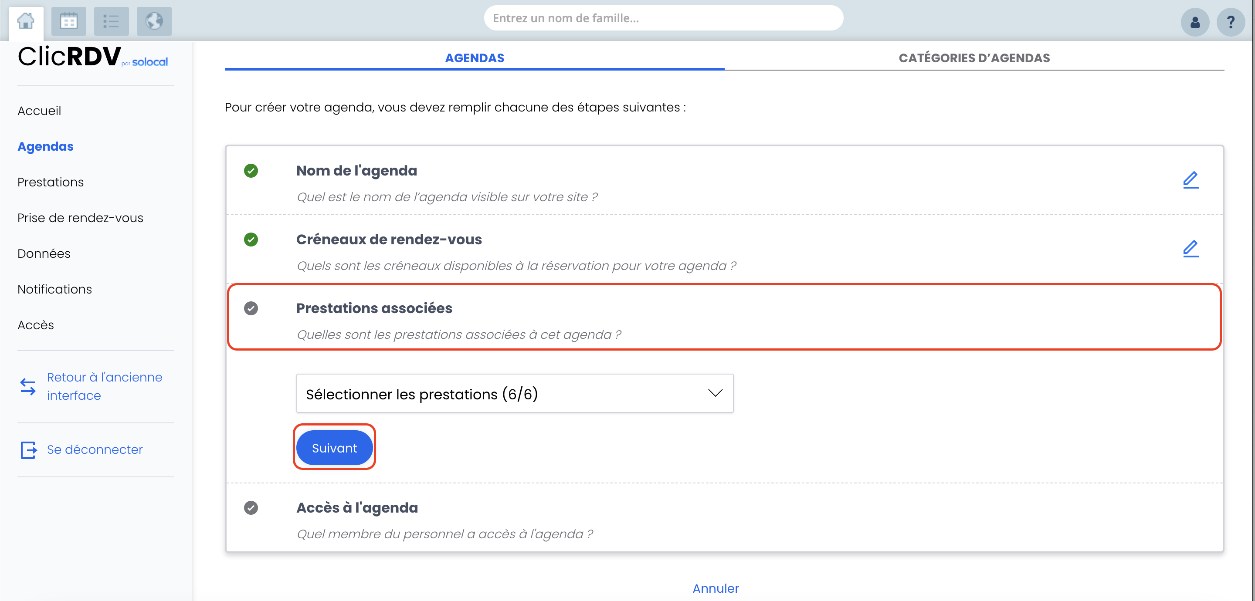The image size is (1255, 601).
Task: Open the help question mark icon
Action: tap(1231, 22)
